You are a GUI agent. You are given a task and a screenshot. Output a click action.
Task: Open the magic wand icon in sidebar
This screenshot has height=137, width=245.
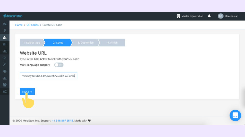5,64
